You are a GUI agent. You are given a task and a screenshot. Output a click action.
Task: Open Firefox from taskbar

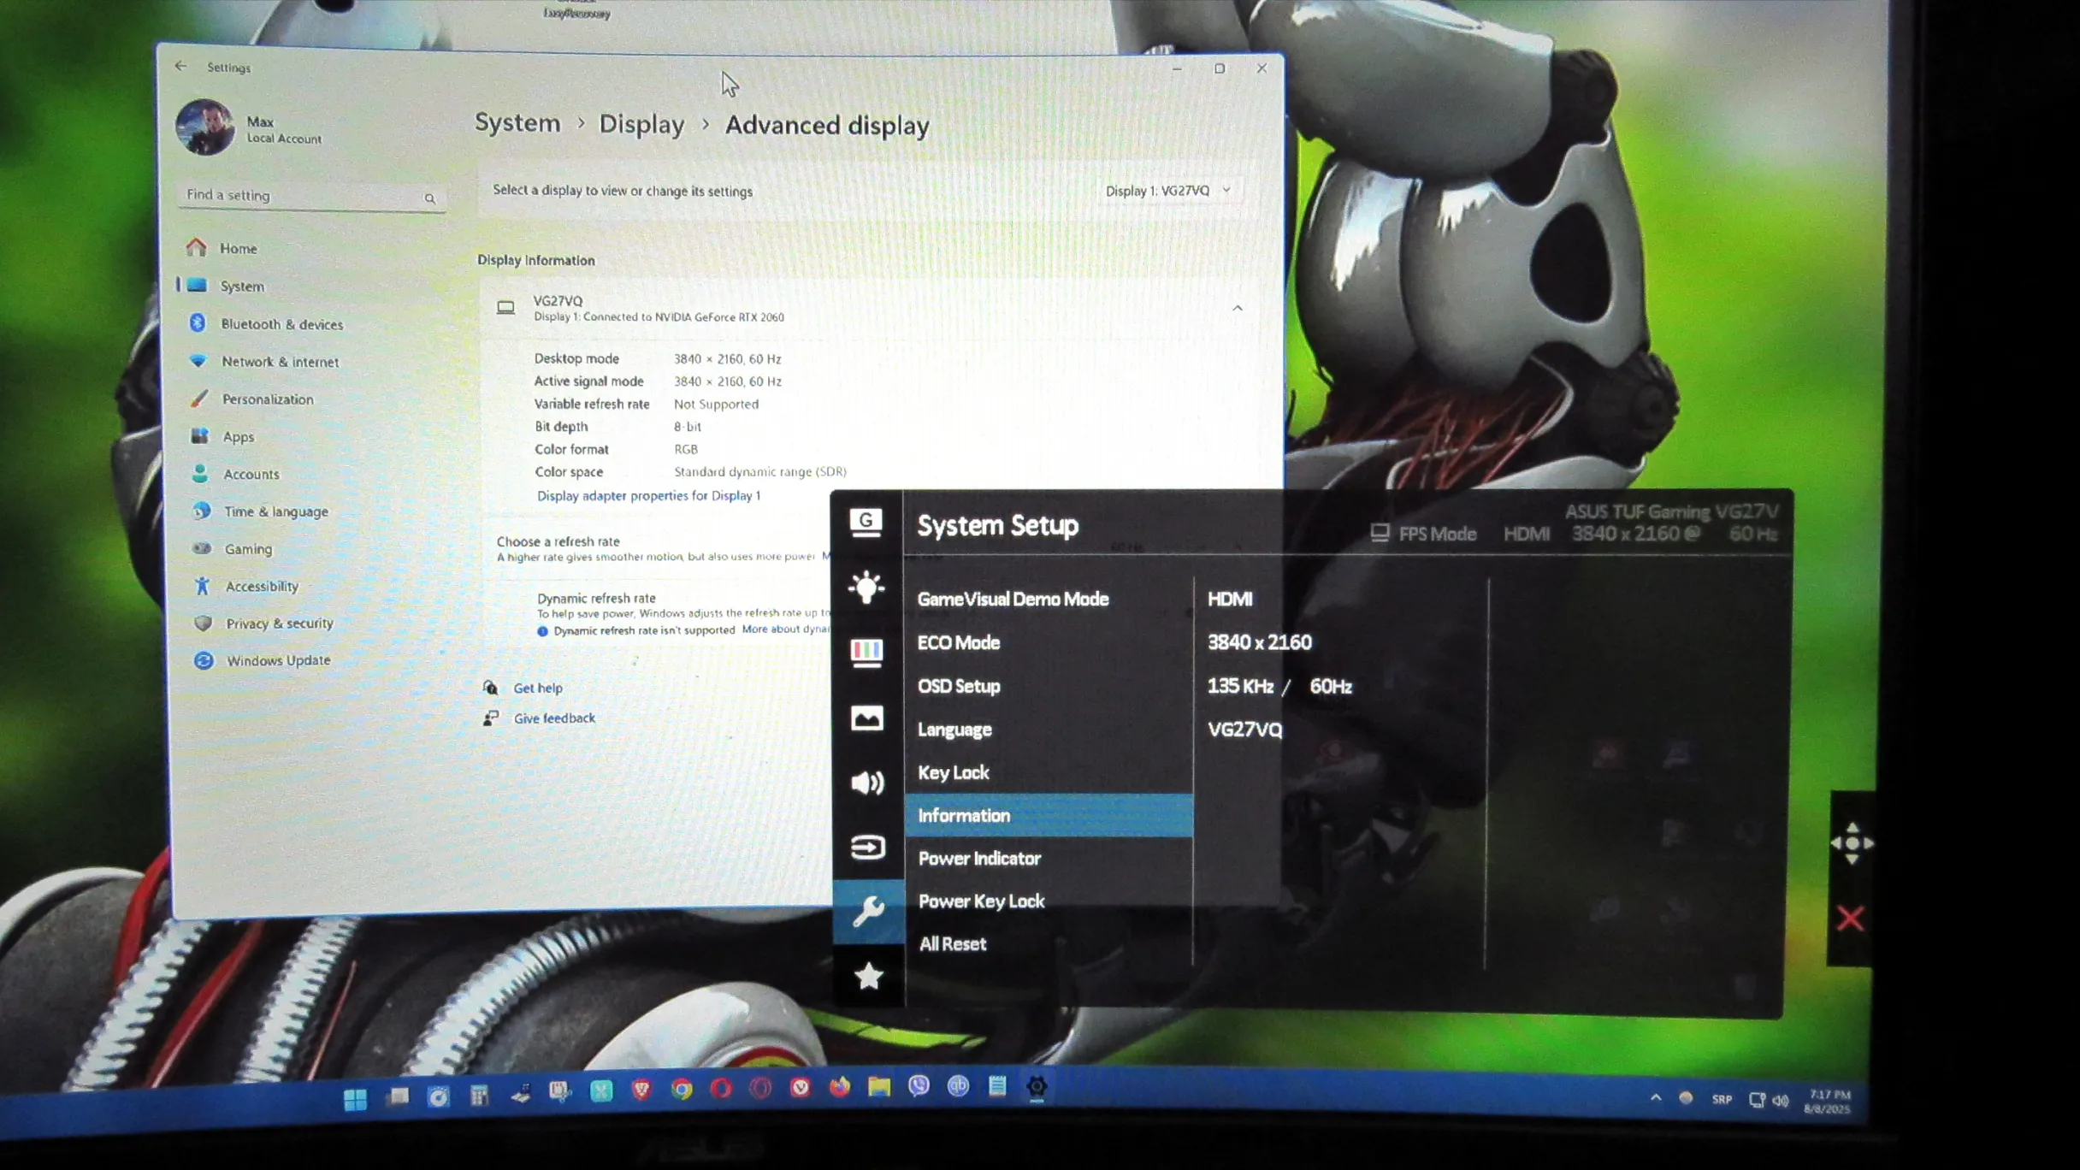tap(840, 1087)
